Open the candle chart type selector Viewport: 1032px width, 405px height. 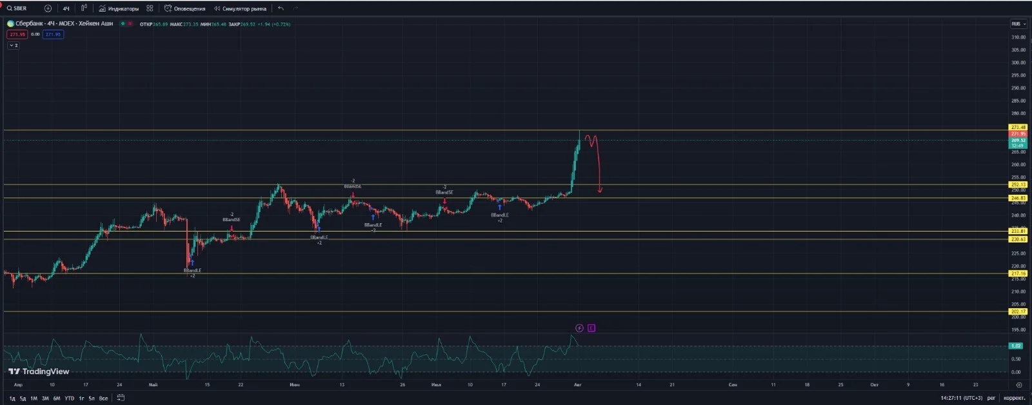(84, 8)
